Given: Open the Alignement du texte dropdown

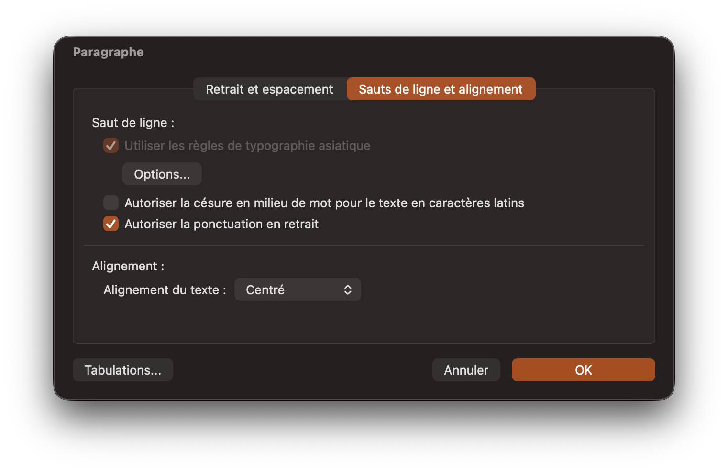Looking at the screenshot, I should click(x=298, y=290).
